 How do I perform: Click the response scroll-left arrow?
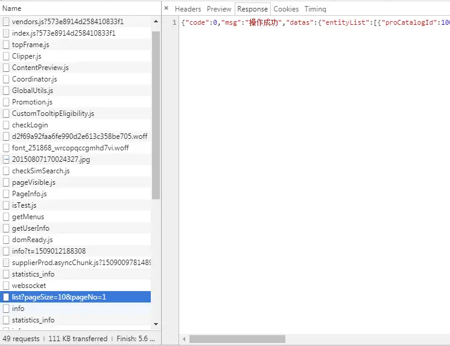click(x=184, y=339)
